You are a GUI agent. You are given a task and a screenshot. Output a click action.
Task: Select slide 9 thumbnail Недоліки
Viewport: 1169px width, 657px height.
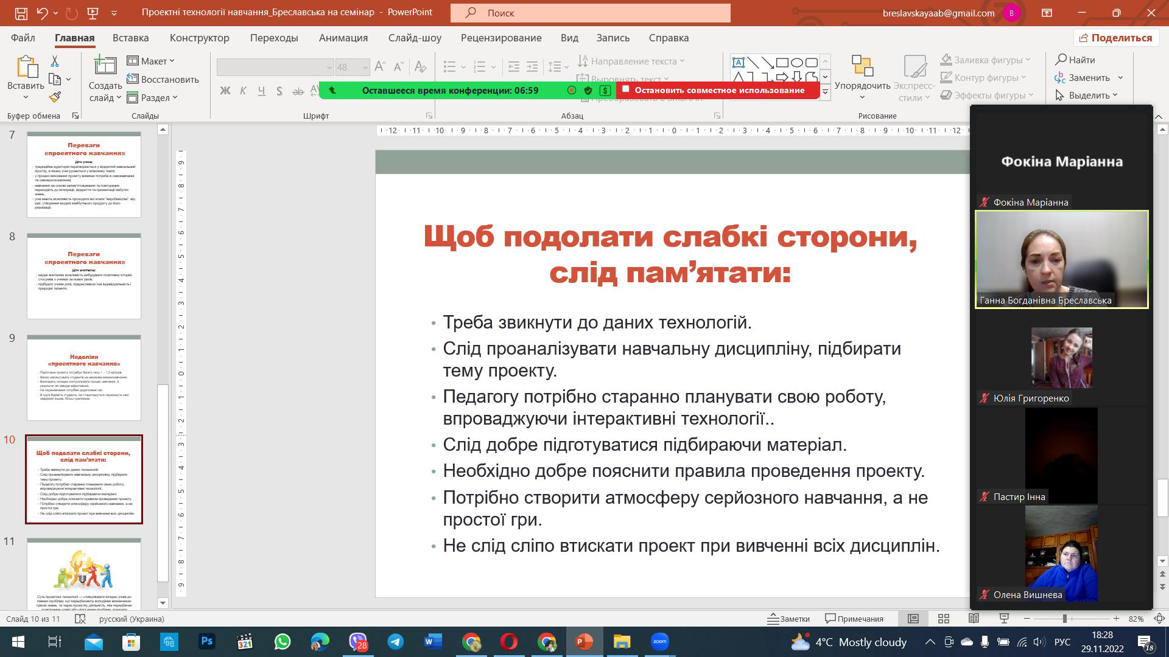tap(84, 377)
